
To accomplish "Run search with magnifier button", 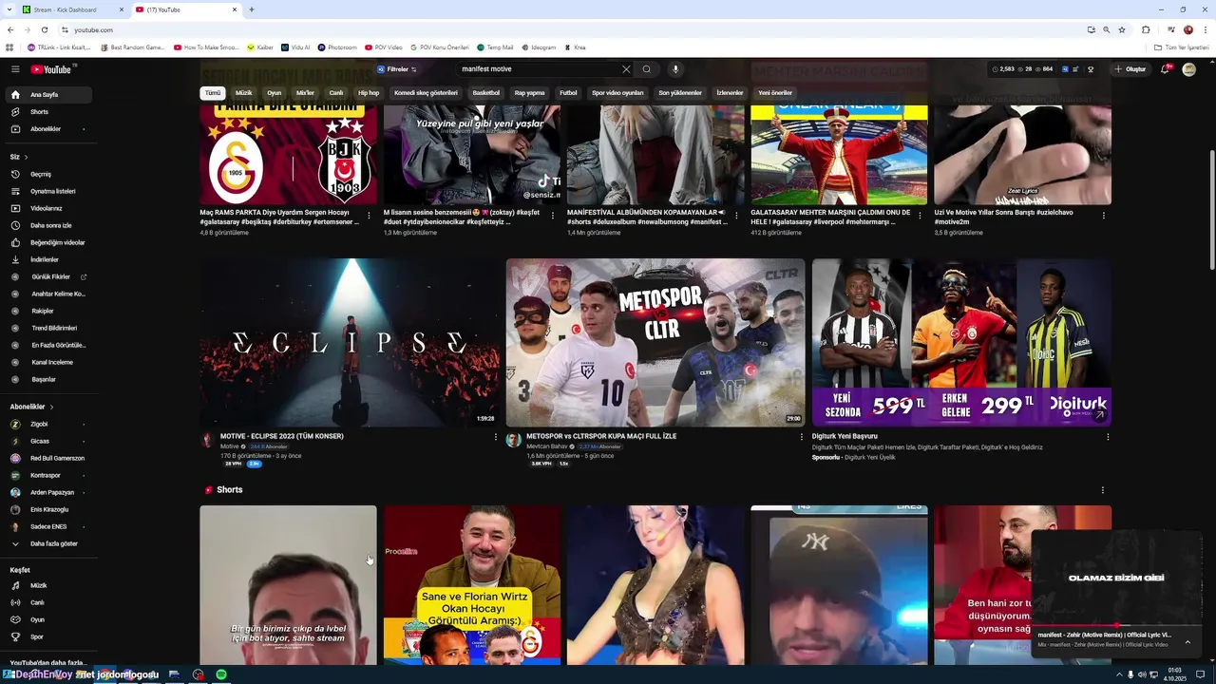I will click(647, 69).
